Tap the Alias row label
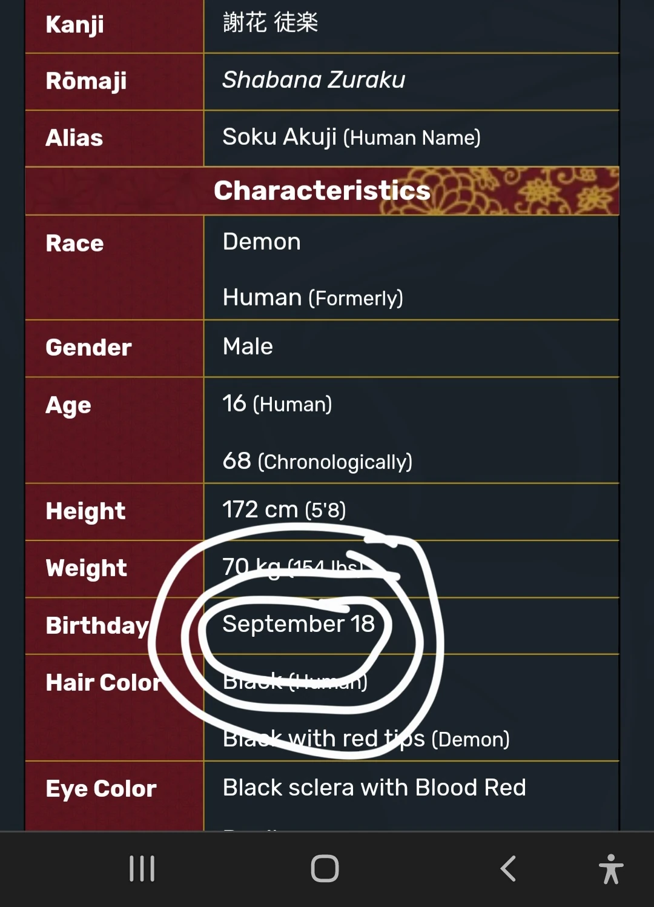This screenshot has width=654, height=907. [x=74, y=138]
